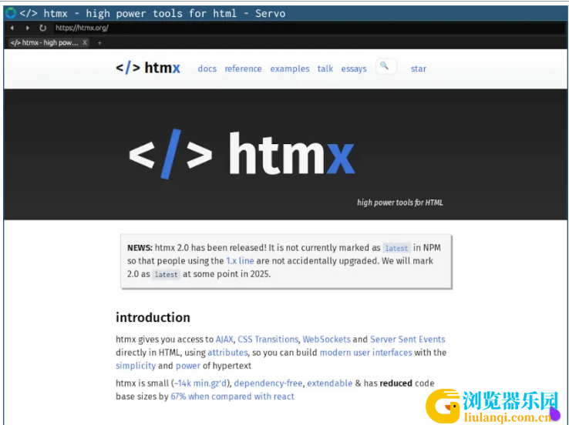Click the browser back arrow
Image resolution: width=569 pixels, height=425 pixels.
tap(12, 28)
